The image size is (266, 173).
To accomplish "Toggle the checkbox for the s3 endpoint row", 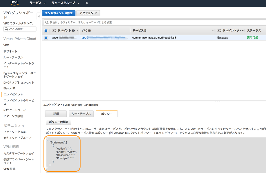I will pos(46,38).
